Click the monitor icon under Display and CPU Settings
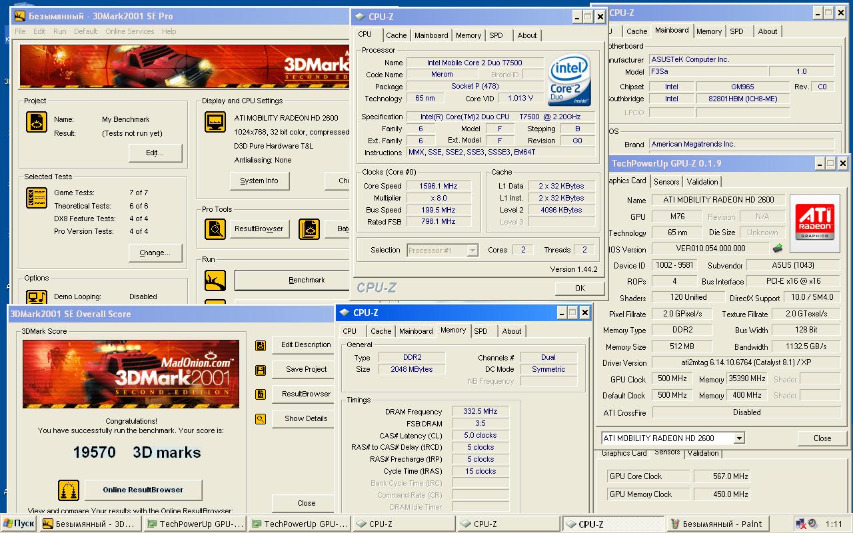The height and width of the screenshot is (533, 853). point(215,122)
